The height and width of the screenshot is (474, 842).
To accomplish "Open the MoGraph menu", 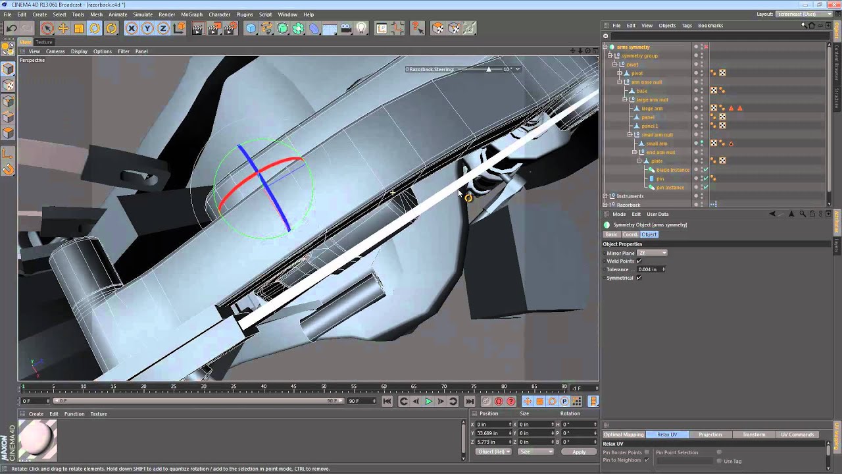I will (191, 14).
